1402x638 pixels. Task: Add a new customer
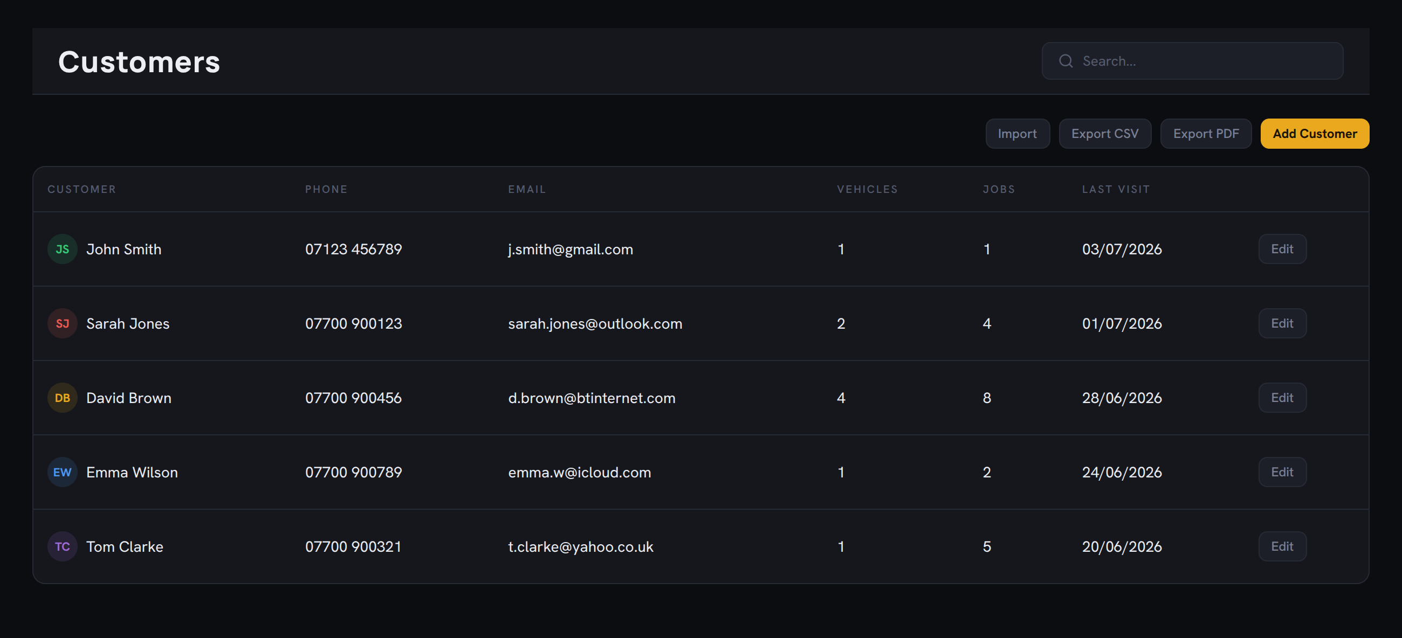point(1315,133)
